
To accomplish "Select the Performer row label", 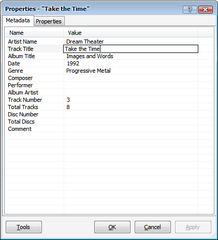I will point(20,85).
